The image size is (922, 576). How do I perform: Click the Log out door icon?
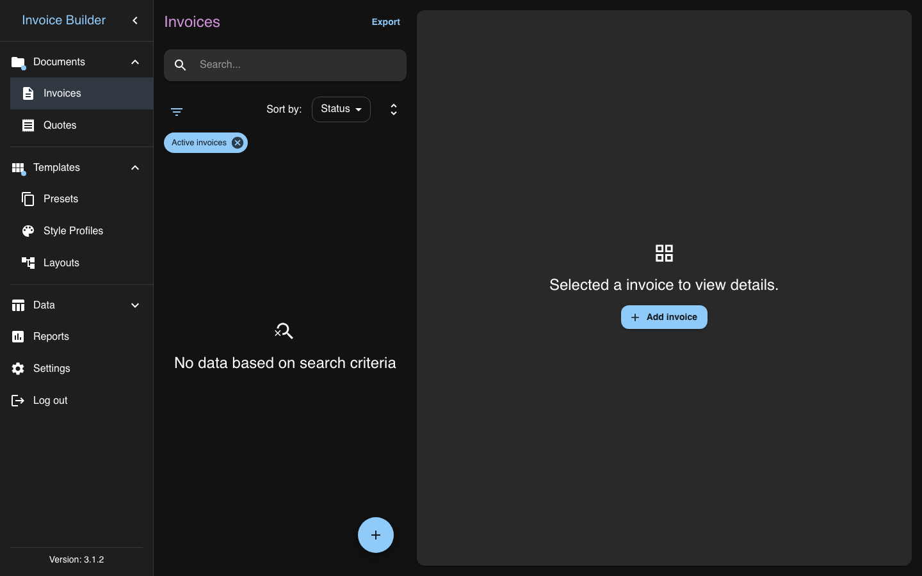(18, 401)
